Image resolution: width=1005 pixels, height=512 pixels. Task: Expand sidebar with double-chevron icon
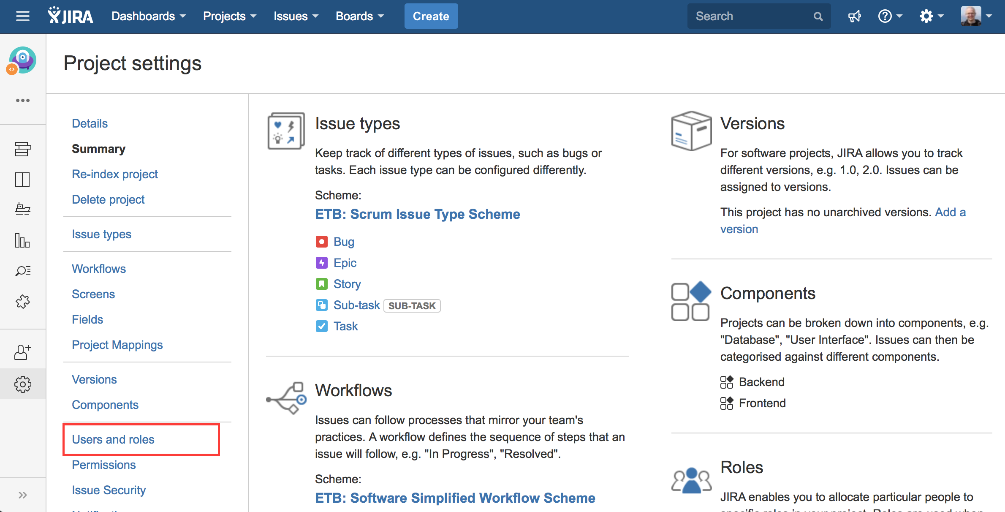point(23,495)
